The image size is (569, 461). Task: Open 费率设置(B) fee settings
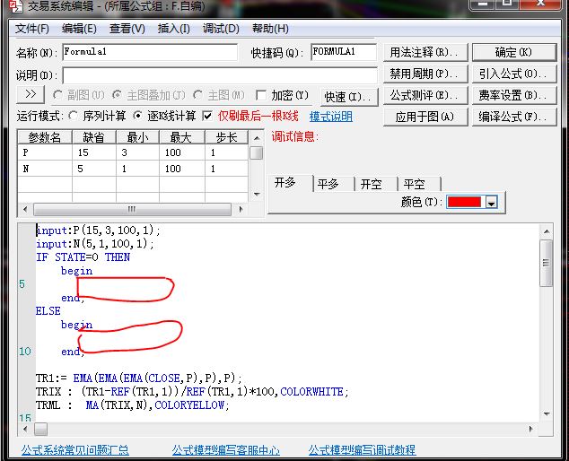(x=514, y=95)
